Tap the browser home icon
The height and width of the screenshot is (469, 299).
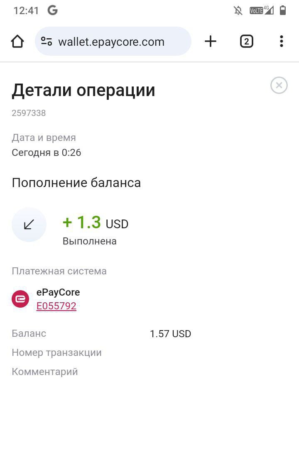click(17, 41)
